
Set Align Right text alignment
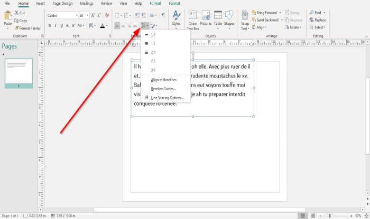[x=129, y=25]
